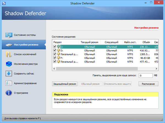Click the shield icon of drive C:

coord(58,47)
